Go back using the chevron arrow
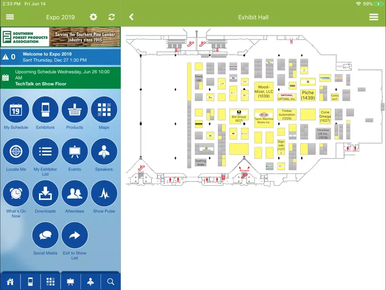This screenshot has height=290, width=386. tap(131, 17)
